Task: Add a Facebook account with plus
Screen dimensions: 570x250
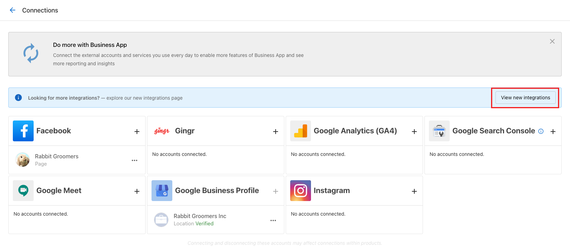Action: (137, 132)
